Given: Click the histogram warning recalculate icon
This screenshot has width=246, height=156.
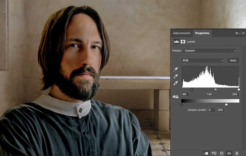Looking at the screenshot, I should 176,96.
